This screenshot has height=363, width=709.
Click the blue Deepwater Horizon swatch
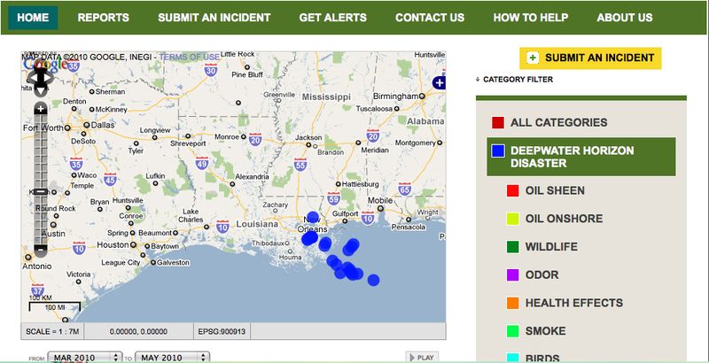(498, 151)
